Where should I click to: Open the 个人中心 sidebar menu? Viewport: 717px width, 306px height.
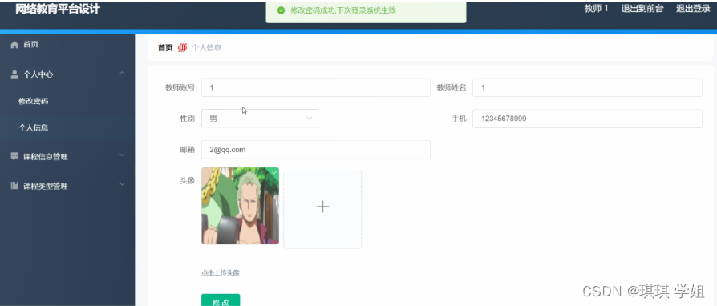(x=67, y=74)
